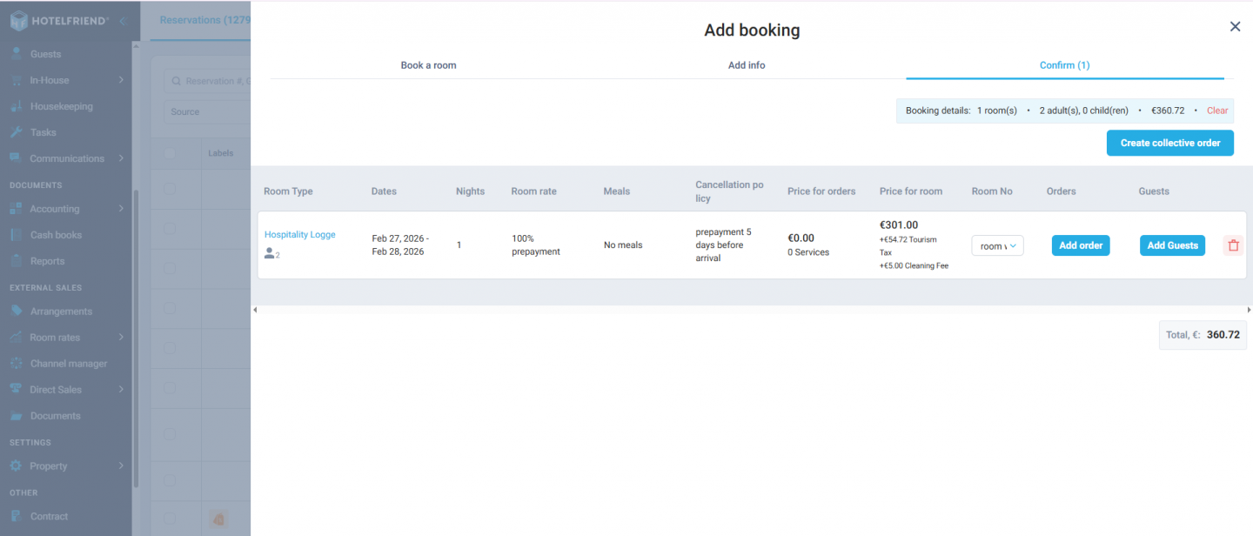The width and height of the screenshot is (1253, 536).
Task: Select the Tasks wrench icon
Action: pyautogui.click(x=17, y=131)
